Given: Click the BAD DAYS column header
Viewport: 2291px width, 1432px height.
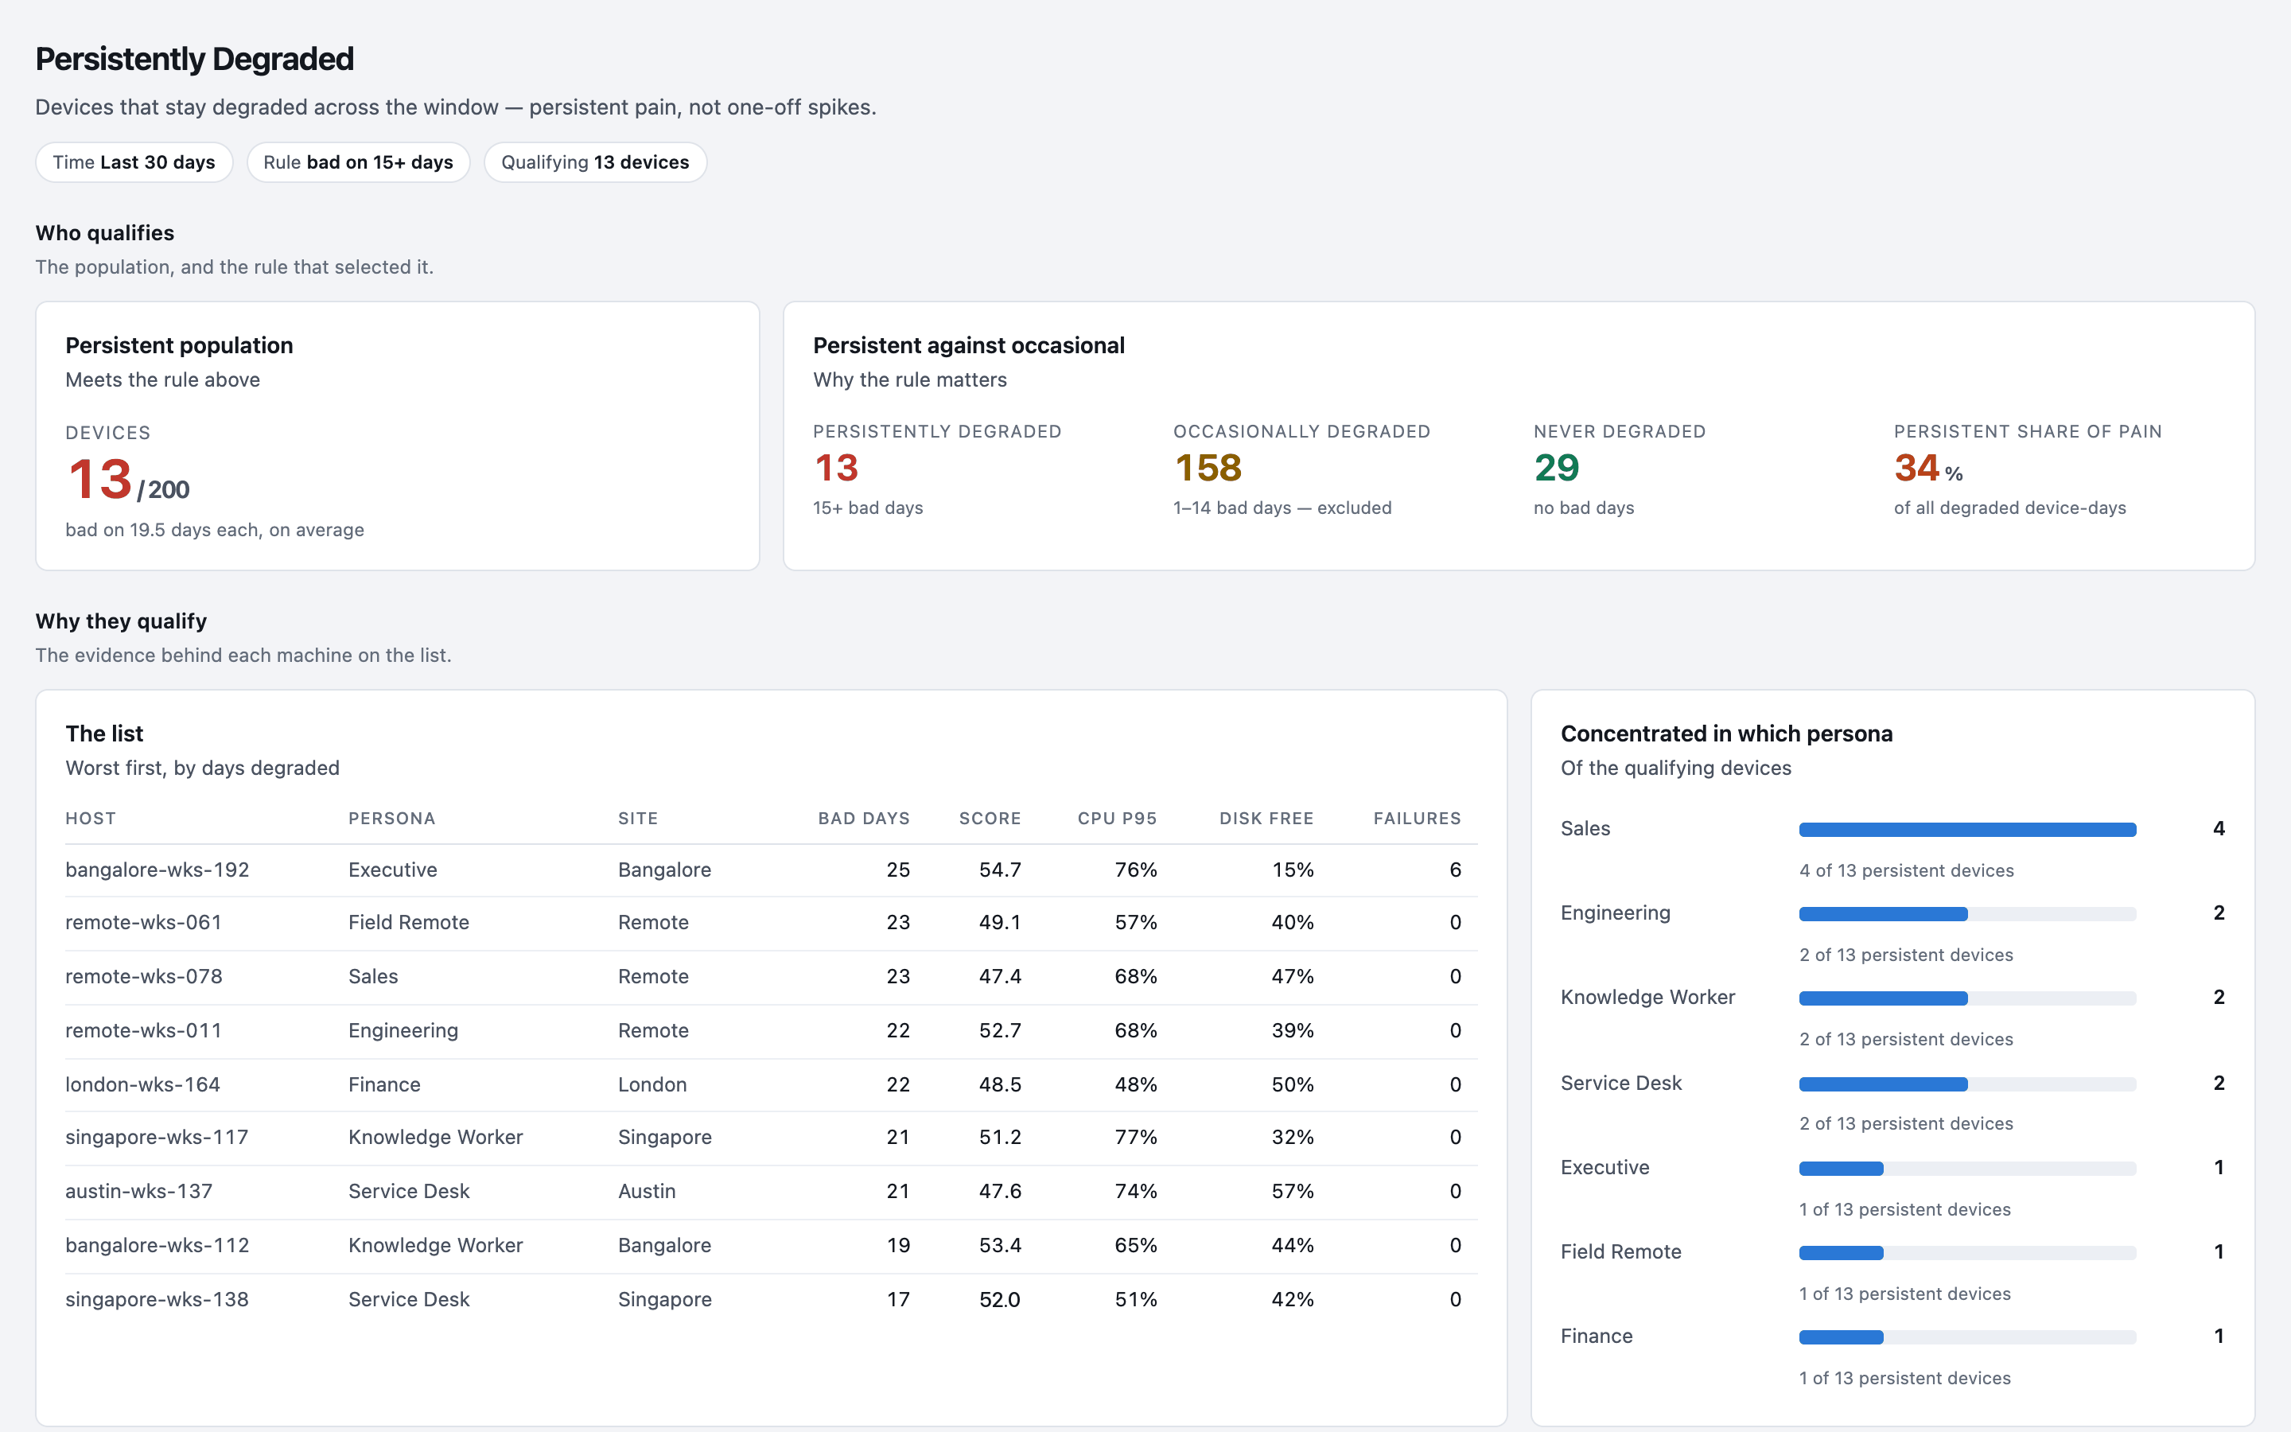Looking at the screenshot, I should pyautogui.click(x=863, y=819).
